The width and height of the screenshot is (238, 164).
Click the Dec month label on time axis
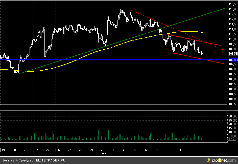[x=103, y=154]
